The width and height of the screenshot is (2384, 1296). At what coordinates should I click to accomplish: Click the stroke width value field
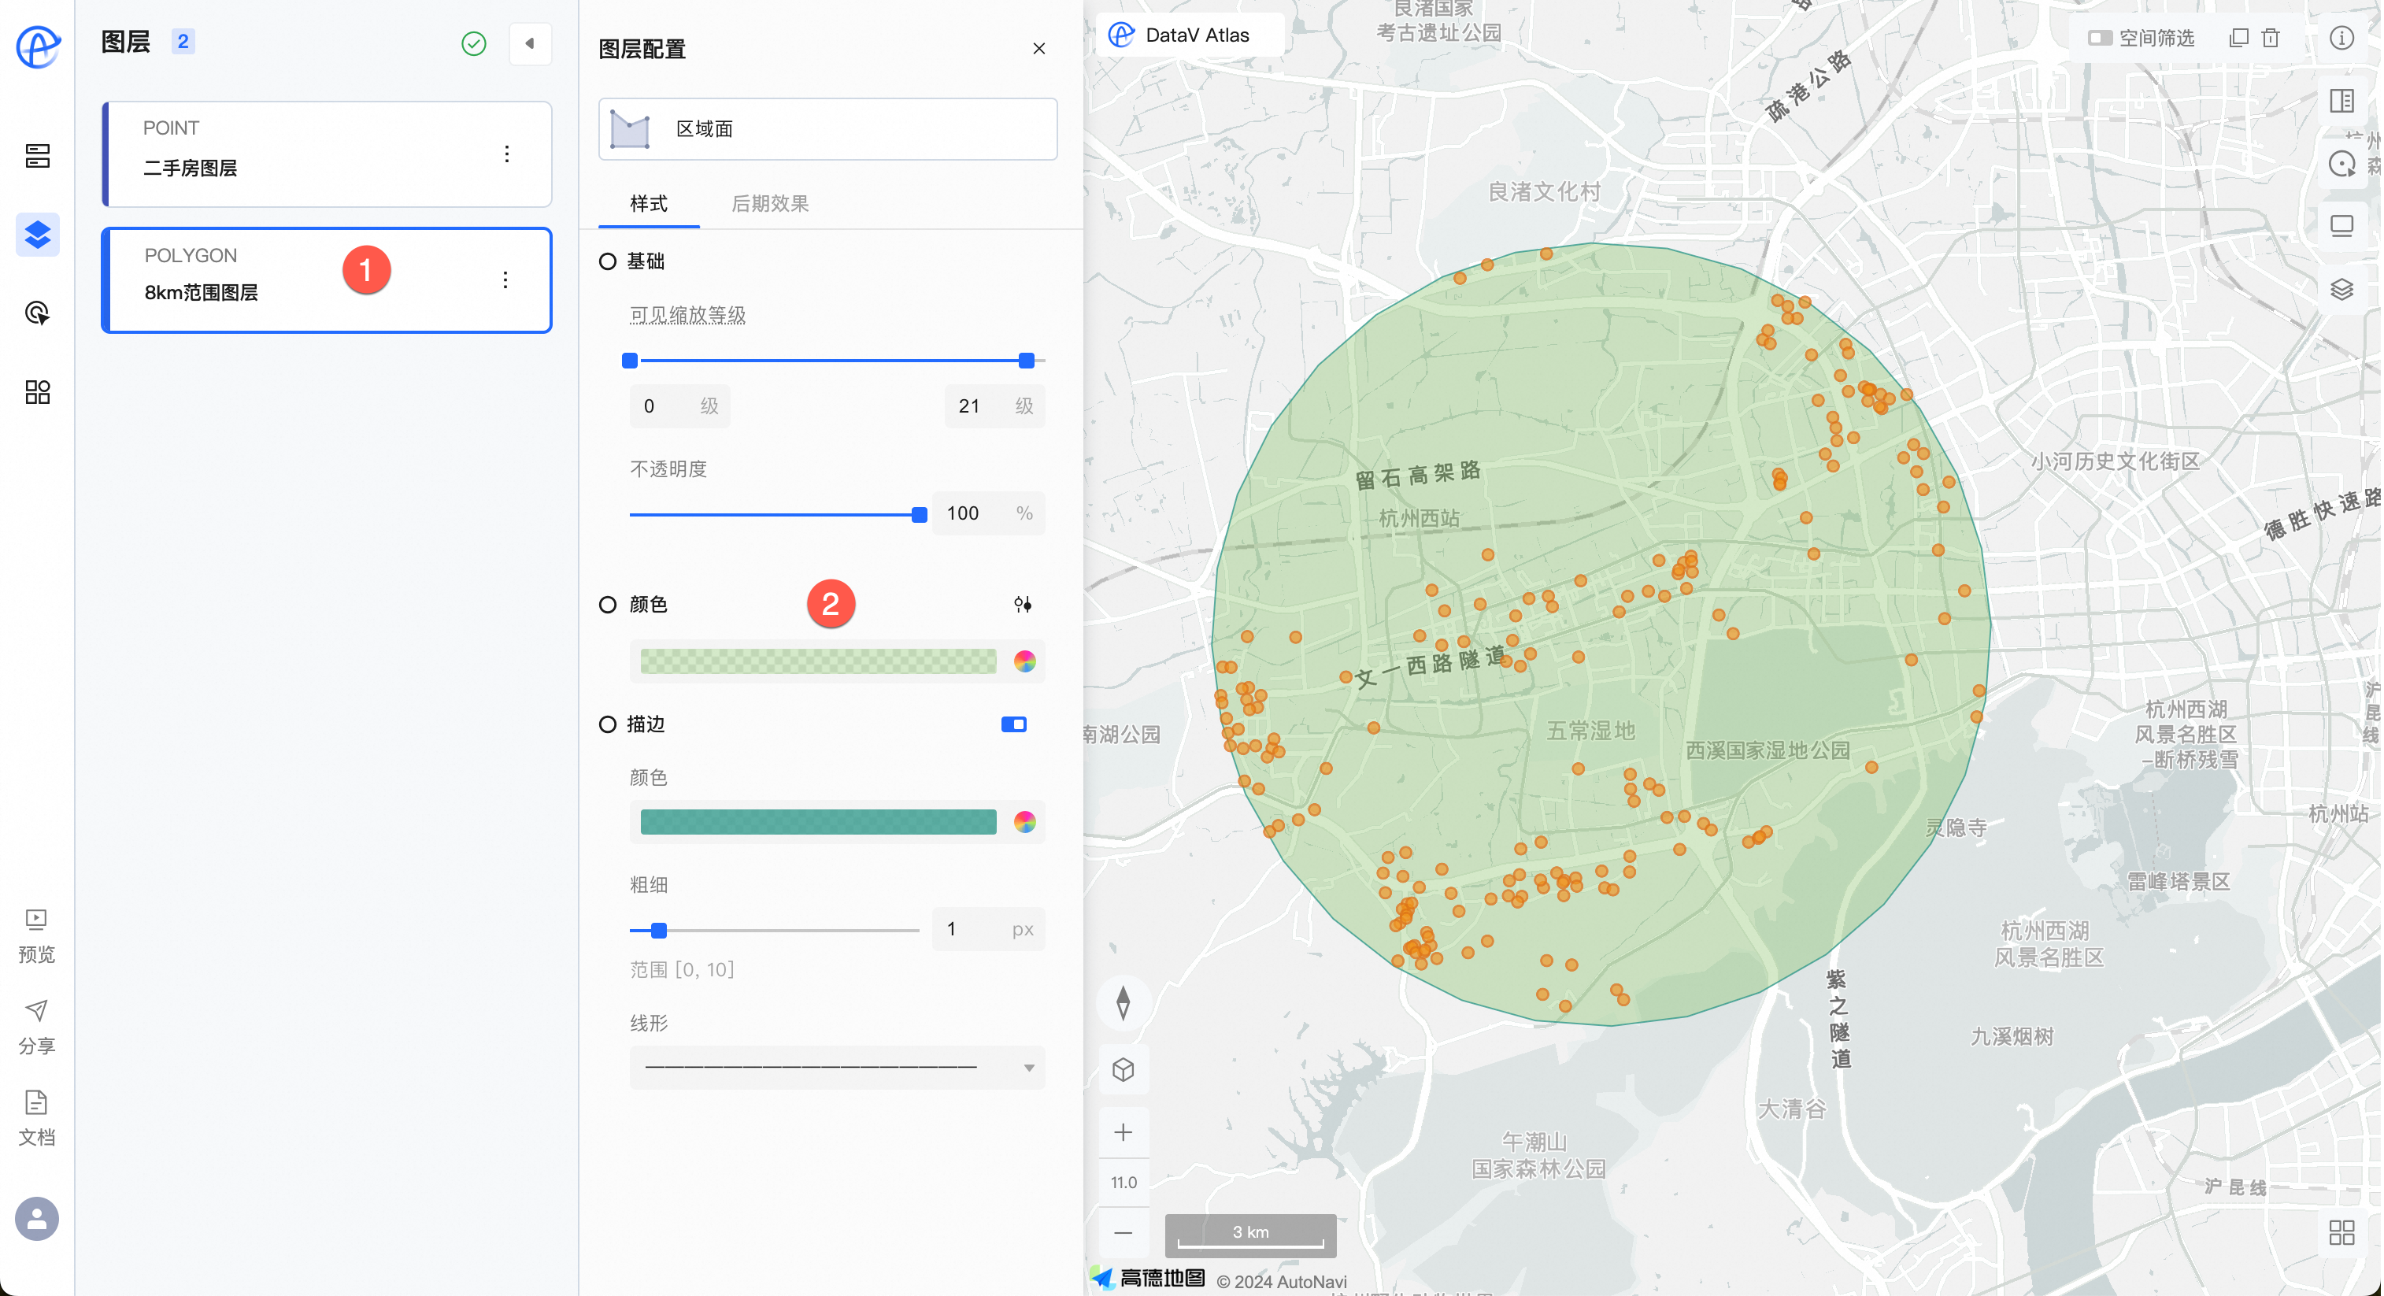coord(988,929)
